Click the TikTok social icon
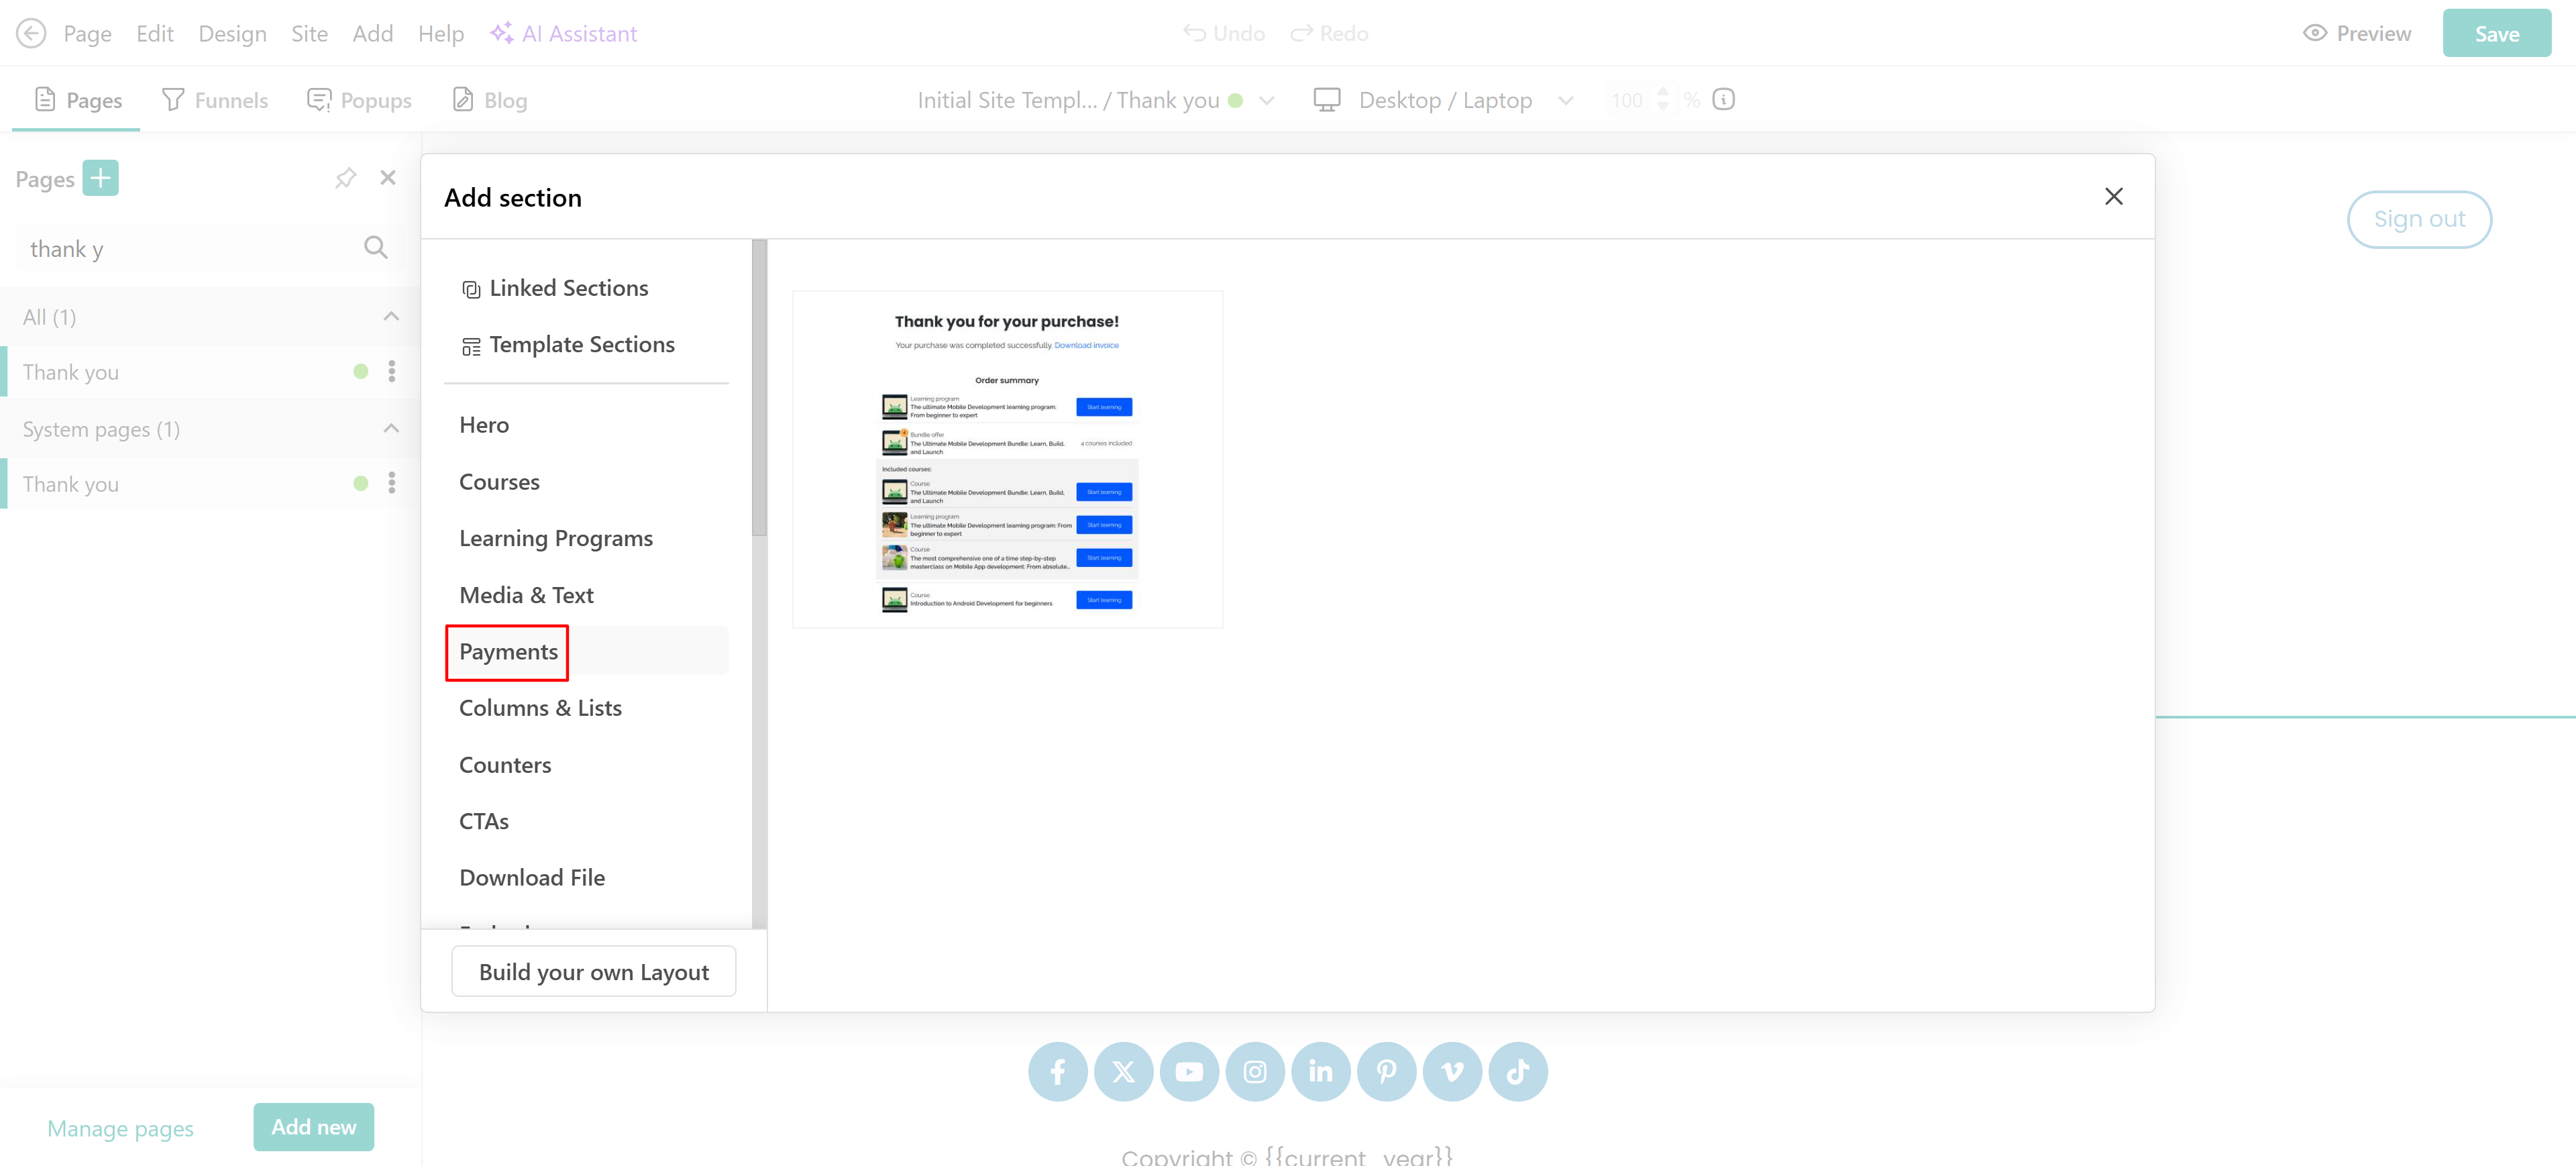The image size is (2576, 1166). point(1517,1072)
